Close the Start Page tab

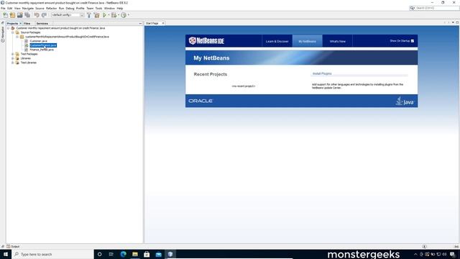(x=163, y=23)
